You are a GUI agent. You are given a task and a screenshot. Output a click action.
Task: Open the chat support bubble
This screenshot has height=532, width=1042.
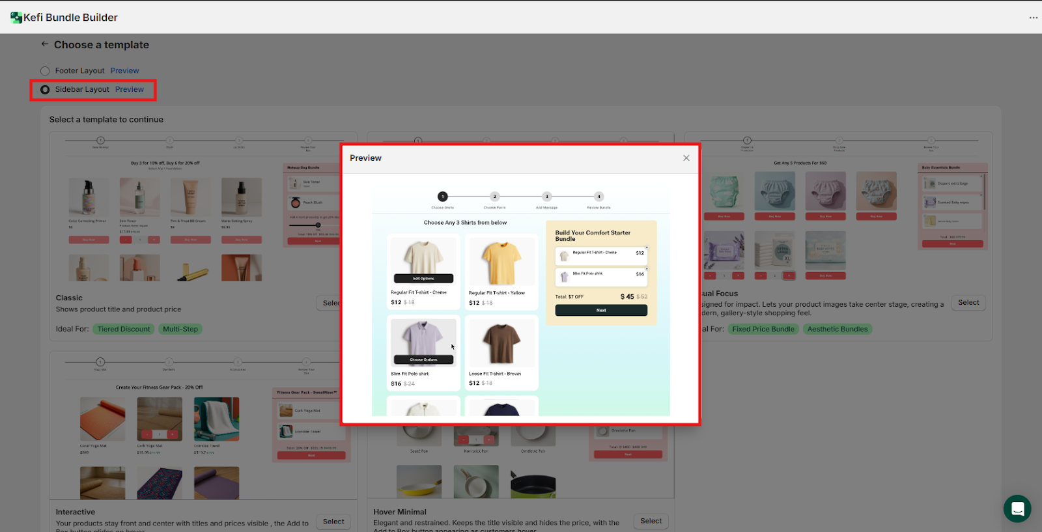pyautogui.click(x=1017, y=509)
